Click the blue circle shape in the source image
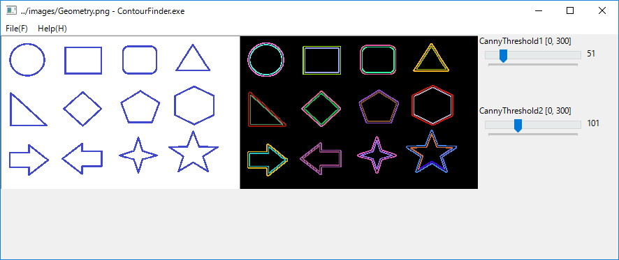This screenshot has width=619, height=260. click(27, 59)
